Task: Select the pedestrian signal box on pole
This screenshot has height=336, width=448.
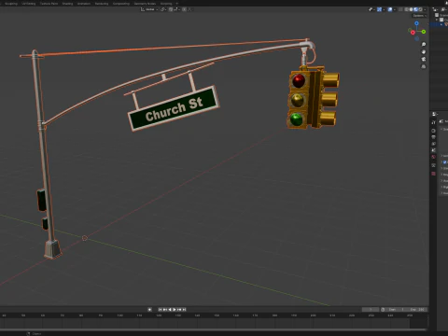Action: pyautogui.click(x=41, y=200)
